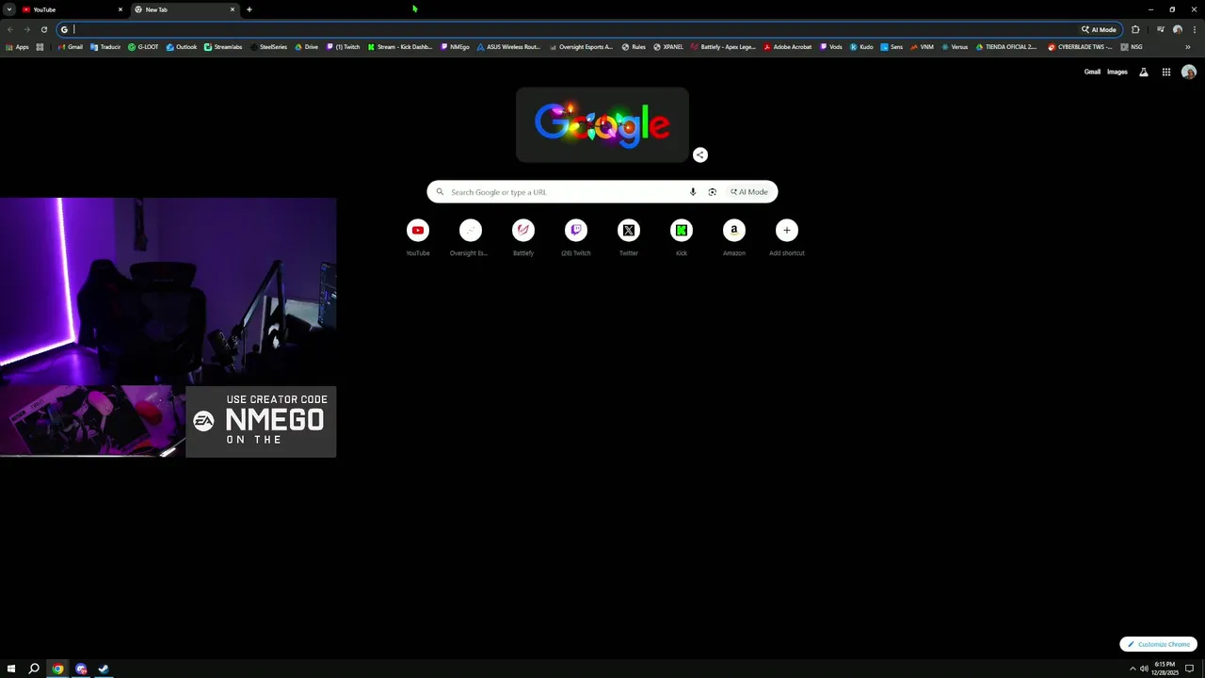Search by image with Google Lens icon
Screen dimensions: 1205x678
713,192
